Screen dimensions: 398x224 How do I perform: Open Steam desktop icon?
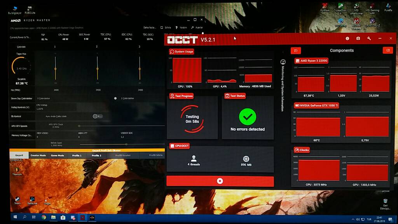[17, 200]
